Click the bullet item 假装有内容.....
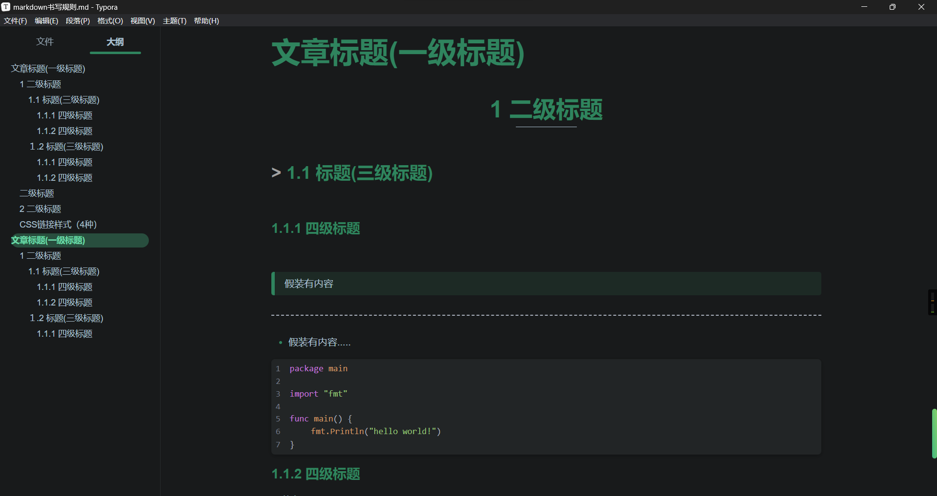This screenshot has width=937, height=496. [319, 343]
